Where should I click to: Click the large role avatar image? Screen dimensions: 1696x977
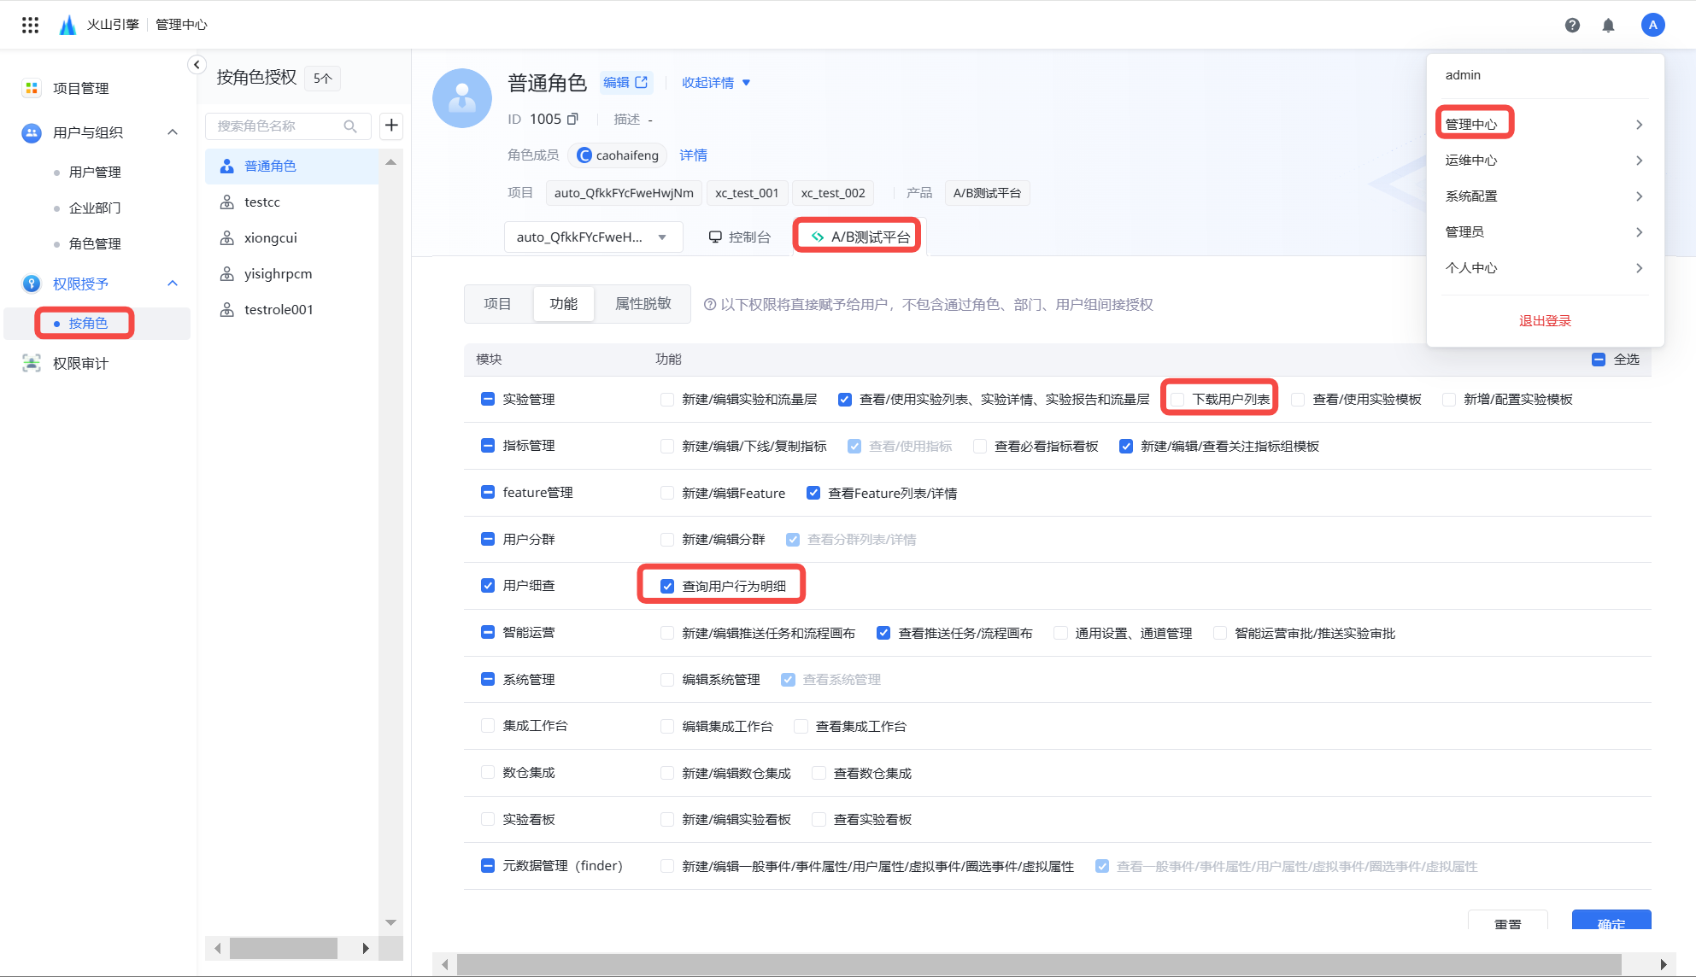462,98
